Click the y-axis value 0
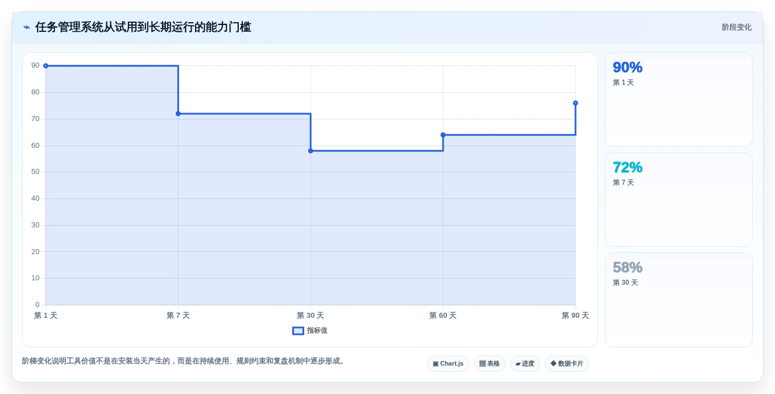The width and height of the screenshot is (775, 394). pyautogui.click(x=38, y=305)
